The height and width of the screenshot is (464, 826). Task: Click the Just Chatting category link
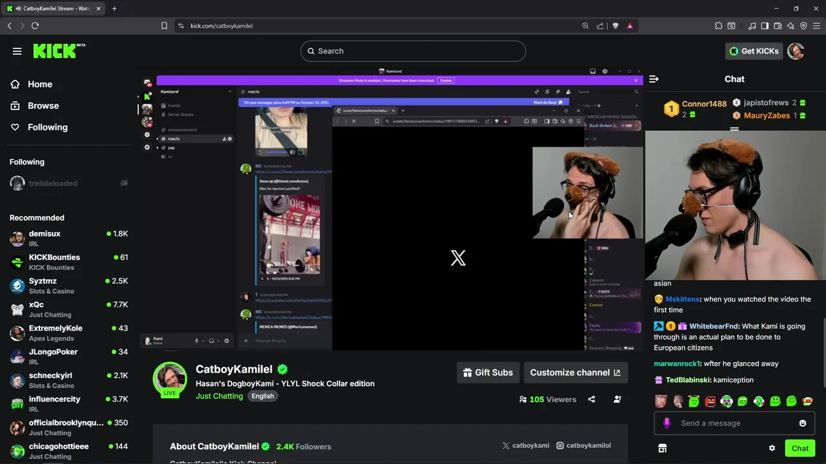219,396
